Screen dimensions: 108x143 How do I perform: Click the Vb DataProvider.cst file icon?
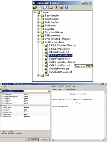46,69
